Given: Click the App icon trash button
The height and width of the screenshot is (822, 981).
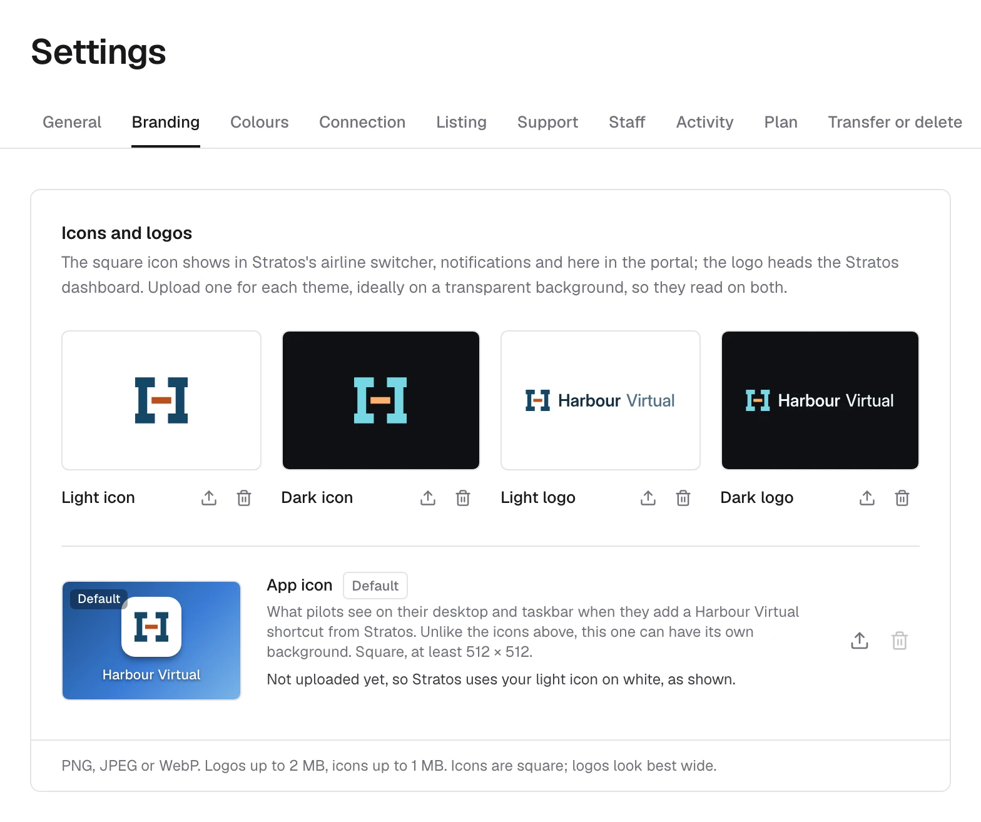Looking at the screenshot, I should click(900, 641).
